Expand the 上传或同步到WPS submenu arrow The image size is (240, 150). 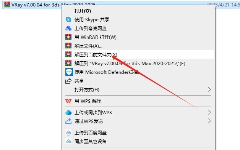209,112
